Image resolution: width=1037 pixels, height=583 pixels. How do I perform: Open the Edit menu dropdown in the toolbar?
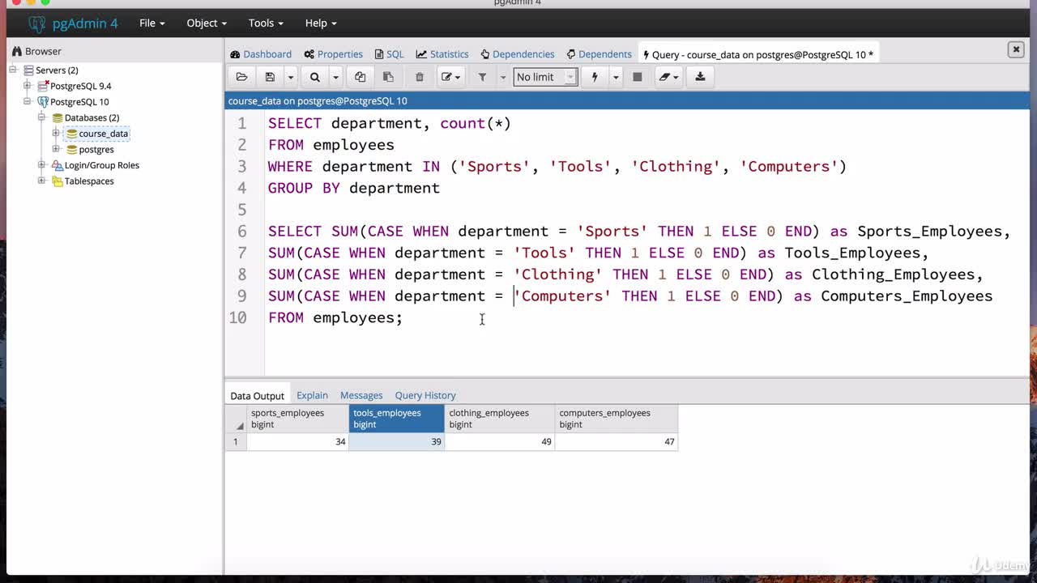click(x=450, y=77)
